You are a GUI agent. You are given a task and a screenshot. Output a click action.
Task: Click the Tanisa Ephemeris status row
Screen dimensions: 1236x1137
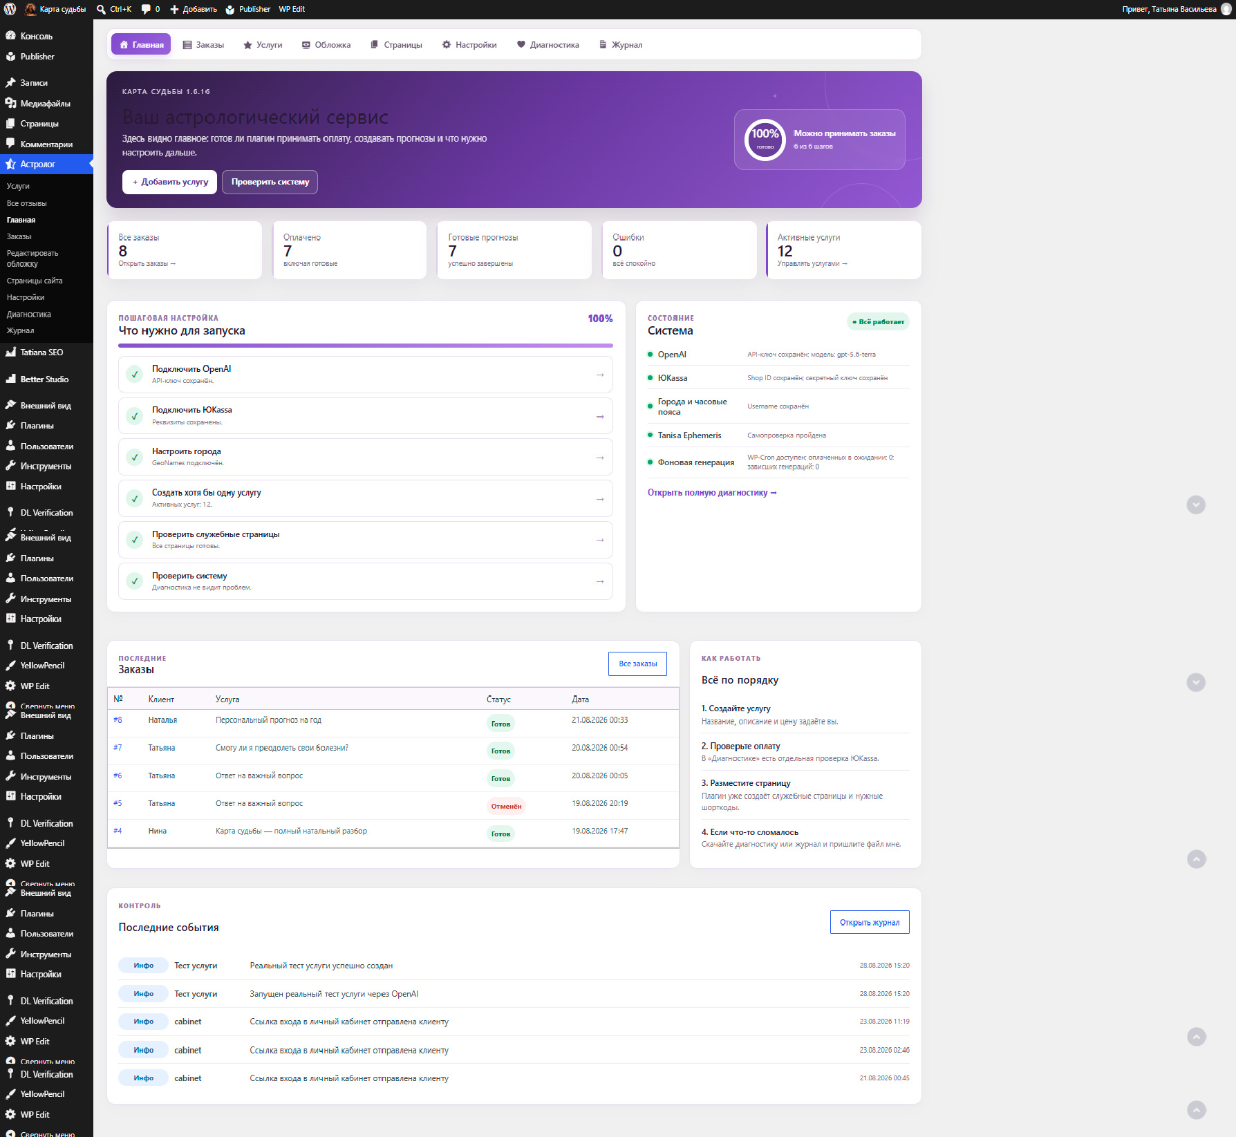pos(778,435)
